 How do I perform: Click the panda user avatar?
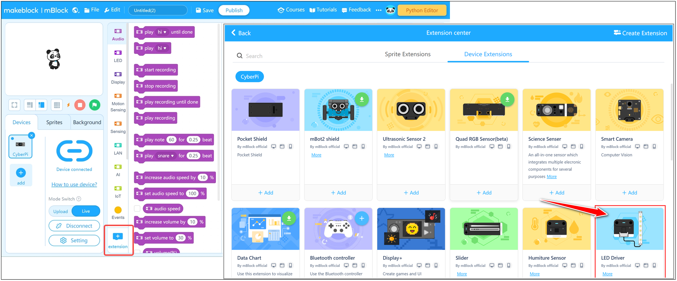pyautogui.click(x=390, y=10)
